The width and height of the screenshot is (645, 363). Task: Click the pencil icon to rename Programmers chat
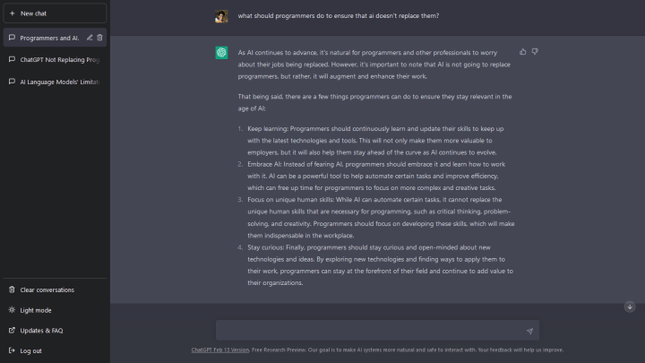[x=89, y=38]
